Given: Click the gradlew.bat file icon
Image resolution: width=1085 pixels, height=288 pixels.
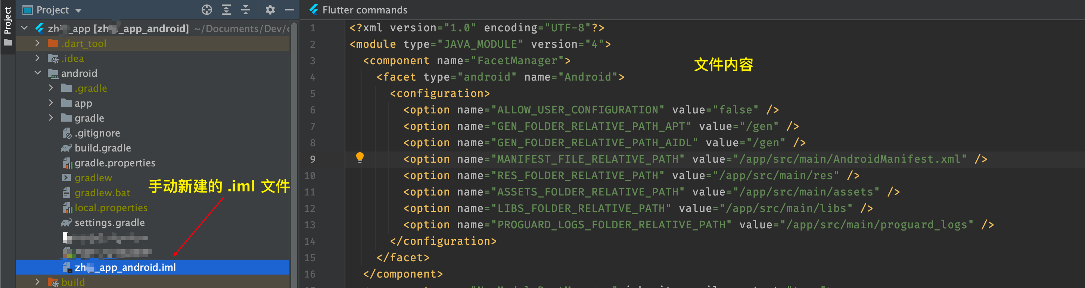Looking at the screenshot, I should [x=66, y=192].
